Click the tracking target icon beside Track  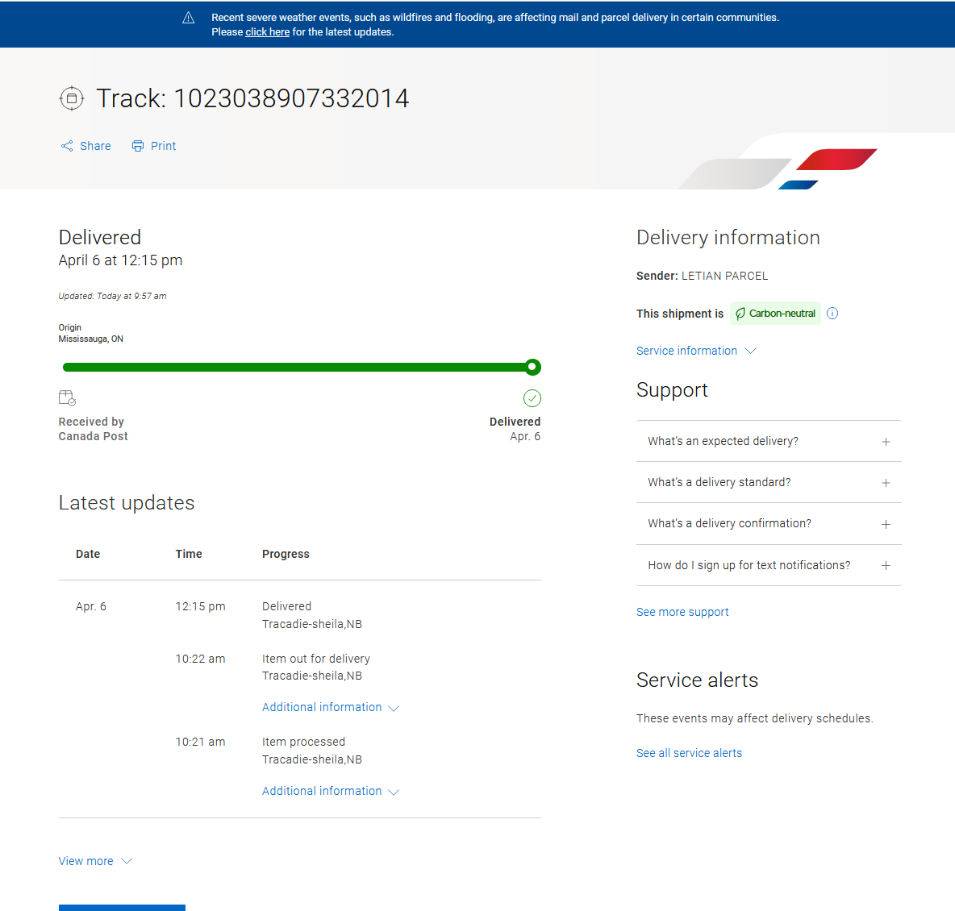[72, 98]
